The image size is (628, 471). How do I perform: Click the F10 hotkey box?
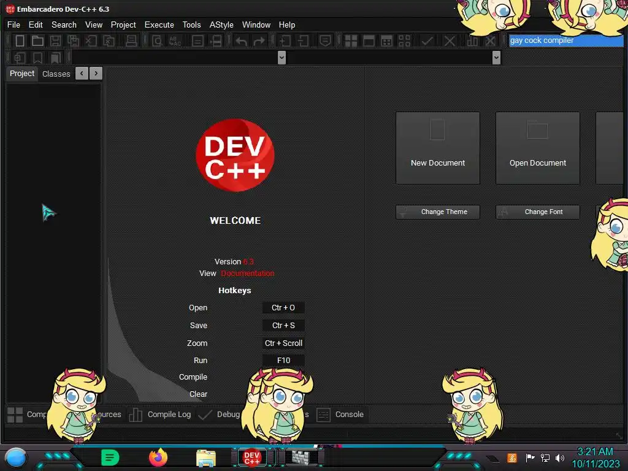283,361
